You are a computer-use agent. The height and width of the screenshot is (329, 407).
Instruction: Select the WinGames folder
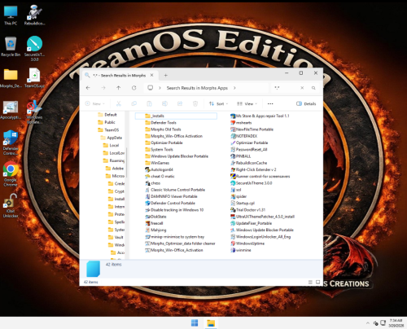pos(157,163)
